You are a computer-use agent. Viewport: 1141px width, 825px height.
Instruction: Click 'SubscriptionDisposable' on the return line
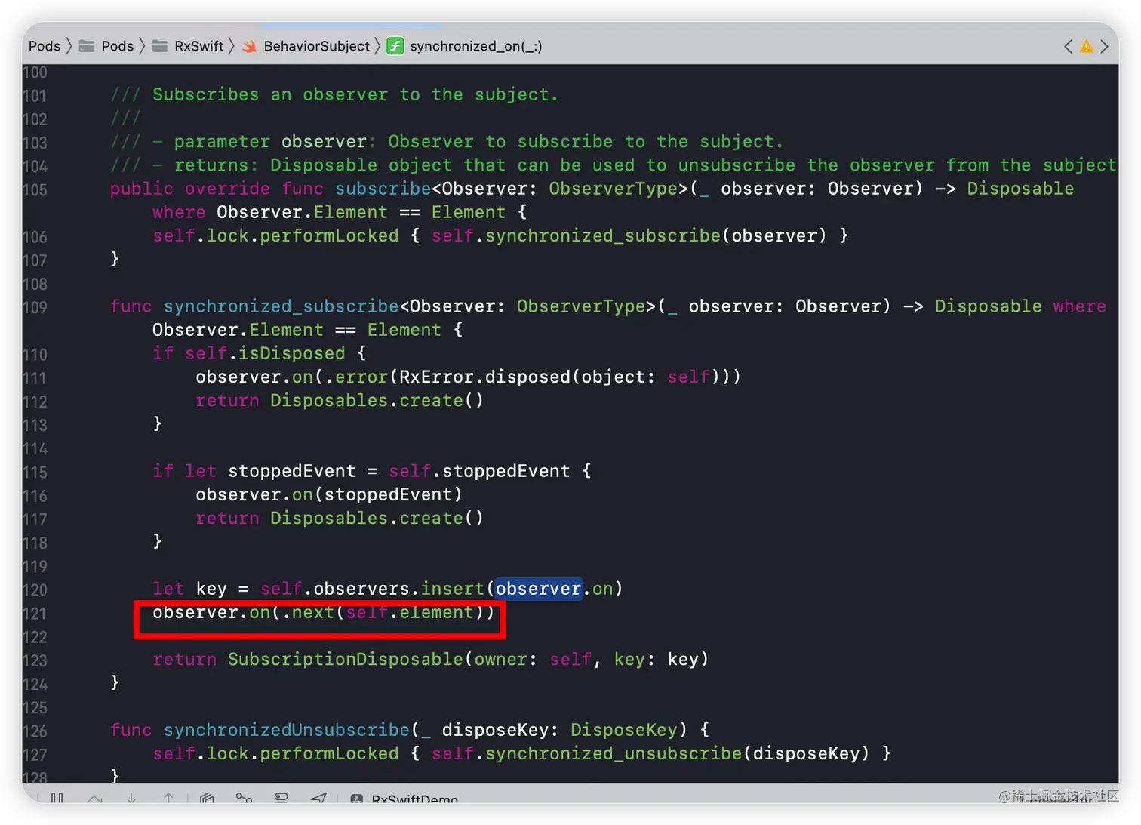346,659
